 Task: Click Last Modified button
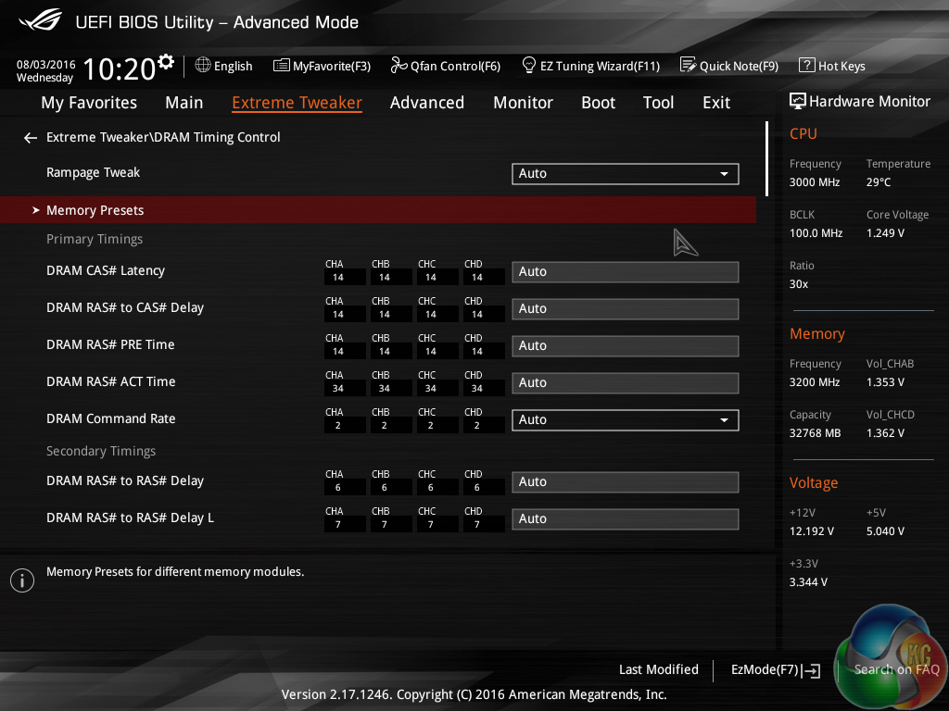tap(659, 669)
